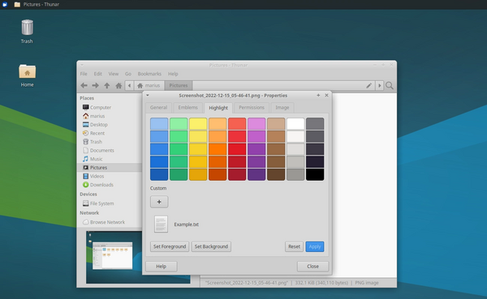Switch to the Emblems tab
Image resolution: width=487 pixels, height=299 pixels.
[188, 108]
